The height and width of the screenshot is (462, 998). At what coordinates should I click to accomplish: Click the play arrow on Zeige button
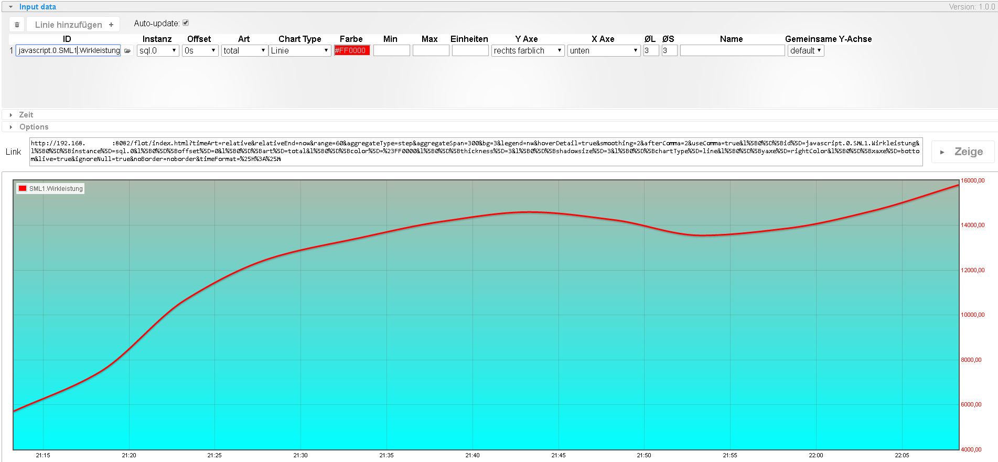point(942,152)
